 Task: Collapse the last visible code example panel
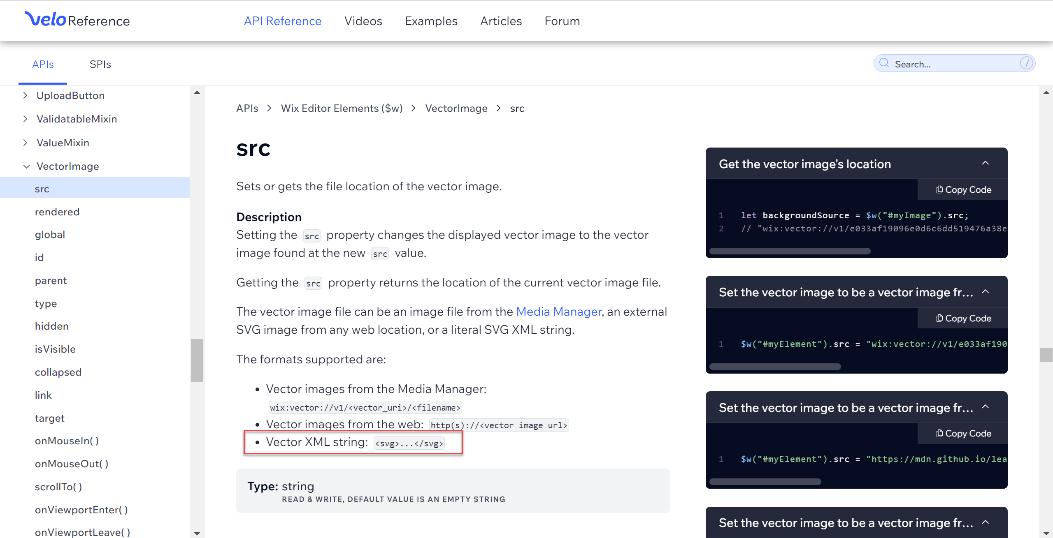click(x=986, y=522)
